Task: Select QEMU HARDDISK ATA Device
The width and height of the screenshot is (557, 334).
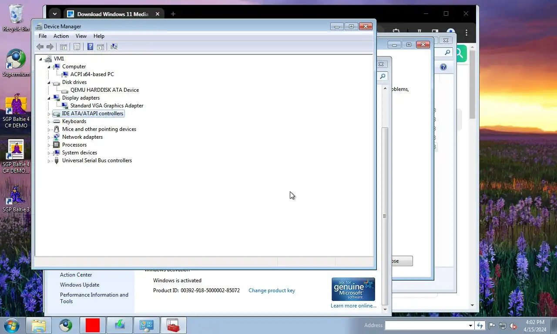Action: [x=104, y=90]
